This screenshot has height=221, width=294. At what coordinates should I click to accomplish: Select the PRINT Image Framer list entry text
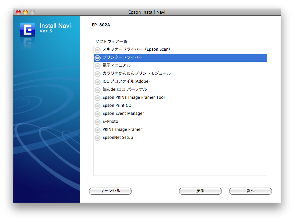point(122,130)
